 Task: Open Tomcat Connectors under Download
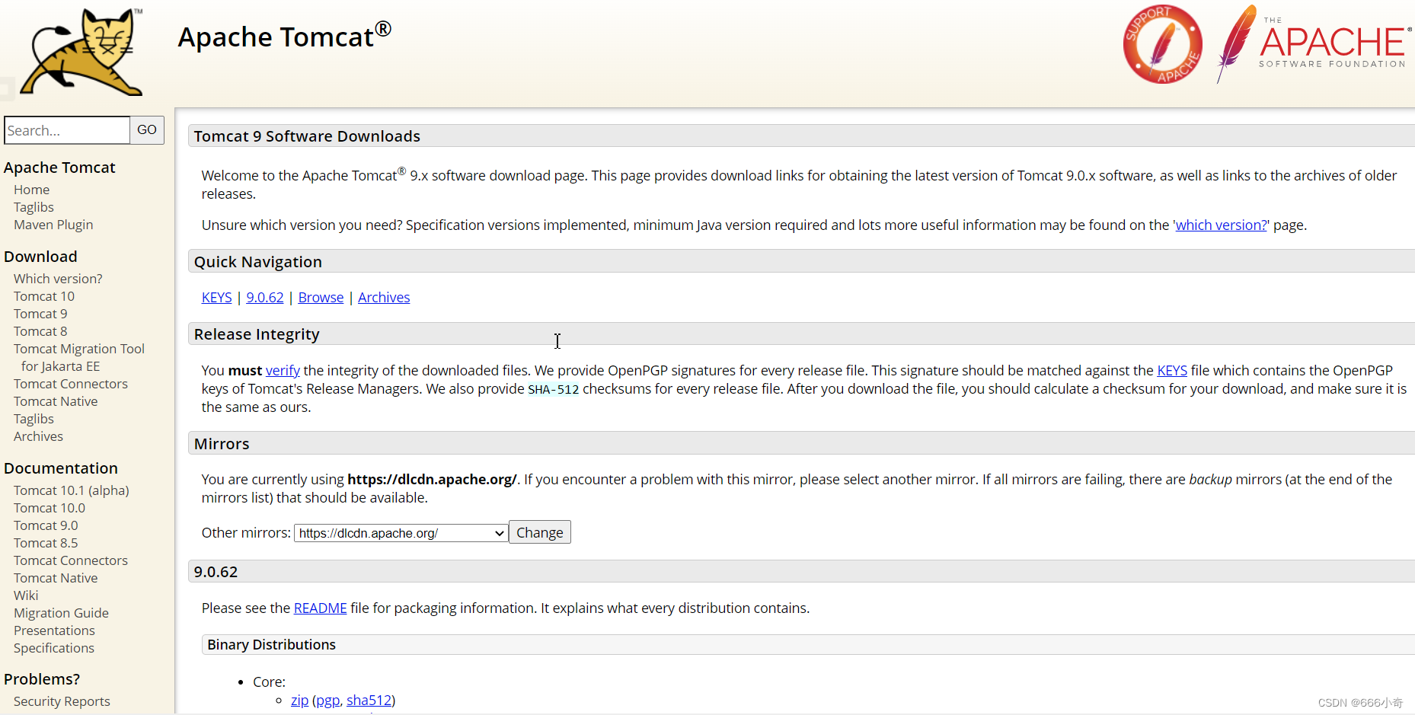point(71,384)
